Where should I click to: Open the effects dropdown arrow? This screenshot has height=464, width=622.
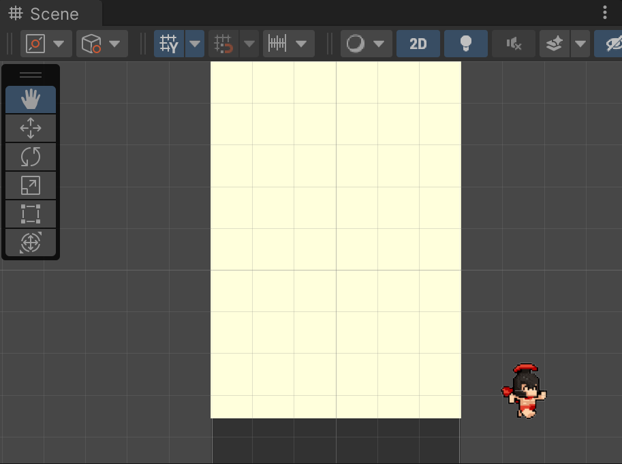580,43
